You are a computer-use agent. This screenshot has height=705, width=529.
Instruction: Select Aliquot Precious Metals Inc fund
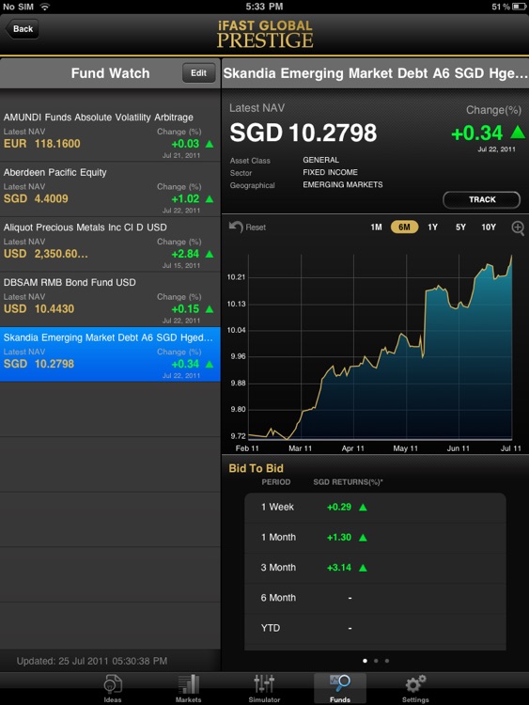click(110, 244)
